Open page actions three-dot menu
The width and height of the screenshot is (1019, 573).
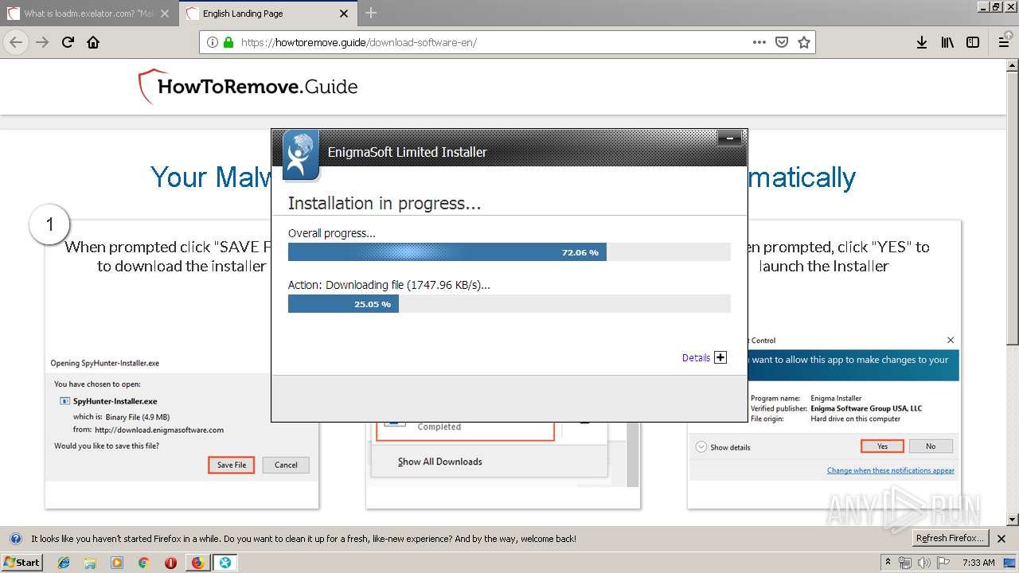pos(759,42)
